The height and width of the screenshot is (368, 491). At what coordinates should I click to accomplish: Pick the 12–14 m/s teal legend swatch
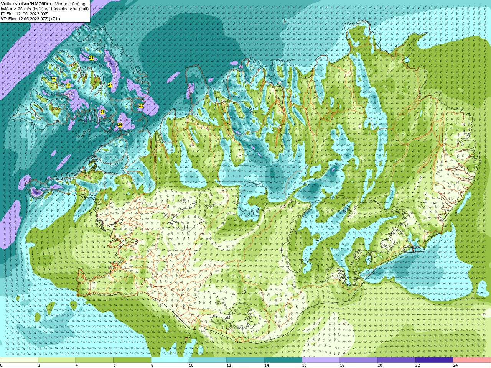(245, 360)
